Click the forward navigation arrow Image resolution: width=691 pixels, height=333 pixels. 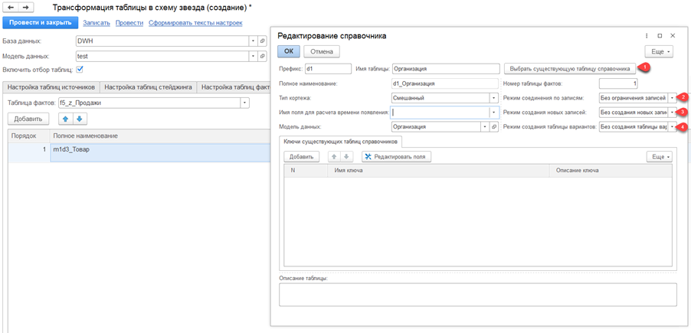tap(27, 7)
